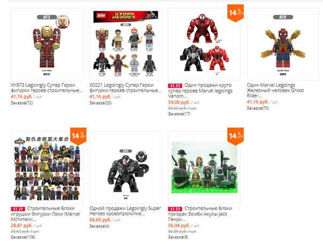
Task: Click the 14% OFF badge on pirate set
Action: [236, 136]
